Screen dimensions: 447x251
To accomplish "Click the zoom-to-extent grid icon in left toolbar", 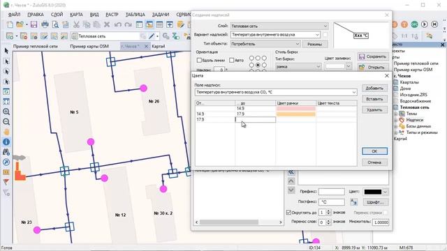I will (x=6, y=102).
